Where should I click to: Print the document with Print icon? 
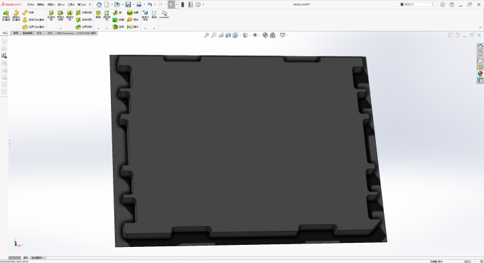[139, 5]
